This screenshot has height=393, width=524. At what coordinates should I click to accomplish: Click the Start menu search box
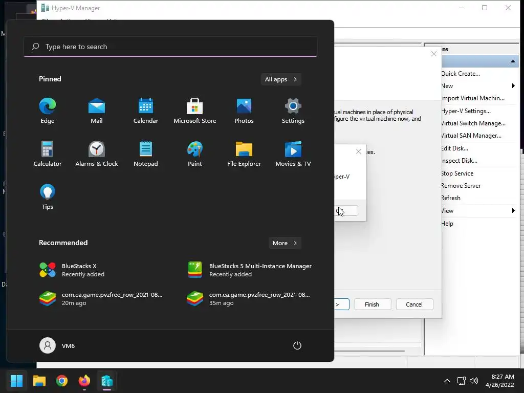[170, 47]
